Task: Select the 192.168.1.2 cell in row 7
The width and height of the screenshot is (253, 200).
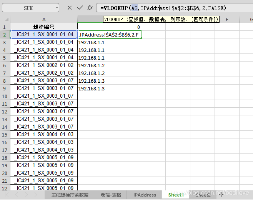Action: [x=109, y=73]
